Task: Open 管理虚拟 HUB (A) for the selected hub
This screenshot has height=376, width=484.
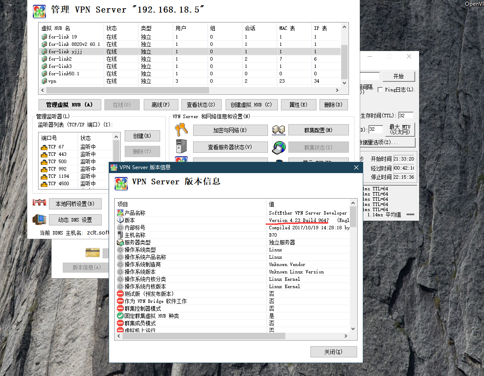Action: coord(70,105)
